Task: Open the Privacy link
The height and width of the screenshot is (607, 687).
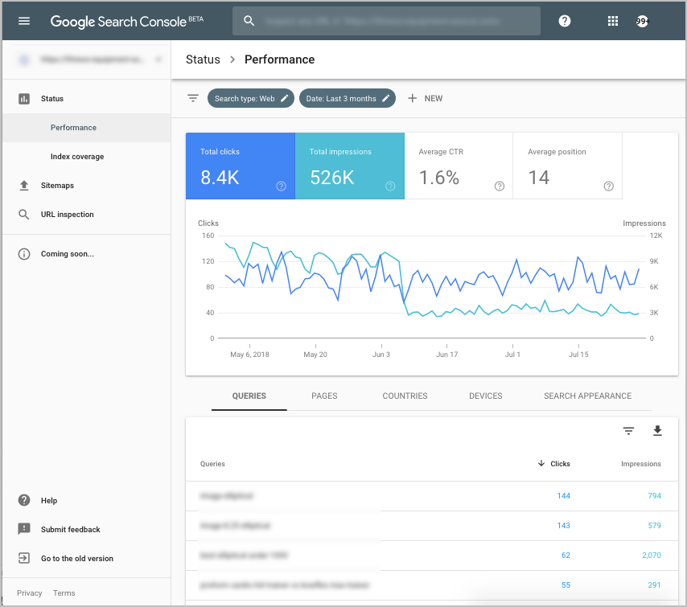Action: click(29, 593)
